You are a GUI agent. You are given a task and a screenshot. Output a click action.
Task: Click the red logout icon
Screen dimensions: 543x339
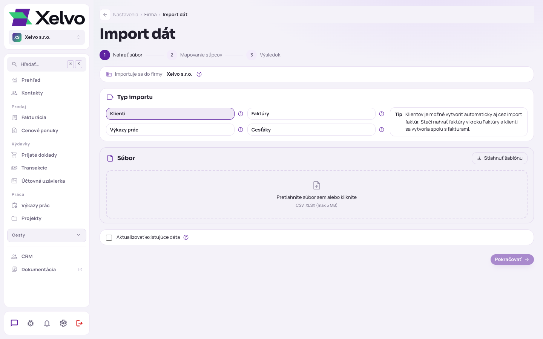click(80, 323)
